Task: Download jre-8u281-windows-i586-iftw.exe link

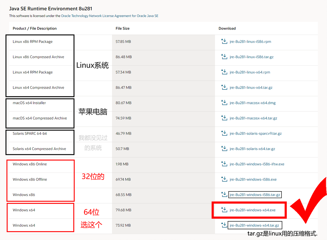Action: 257,164
